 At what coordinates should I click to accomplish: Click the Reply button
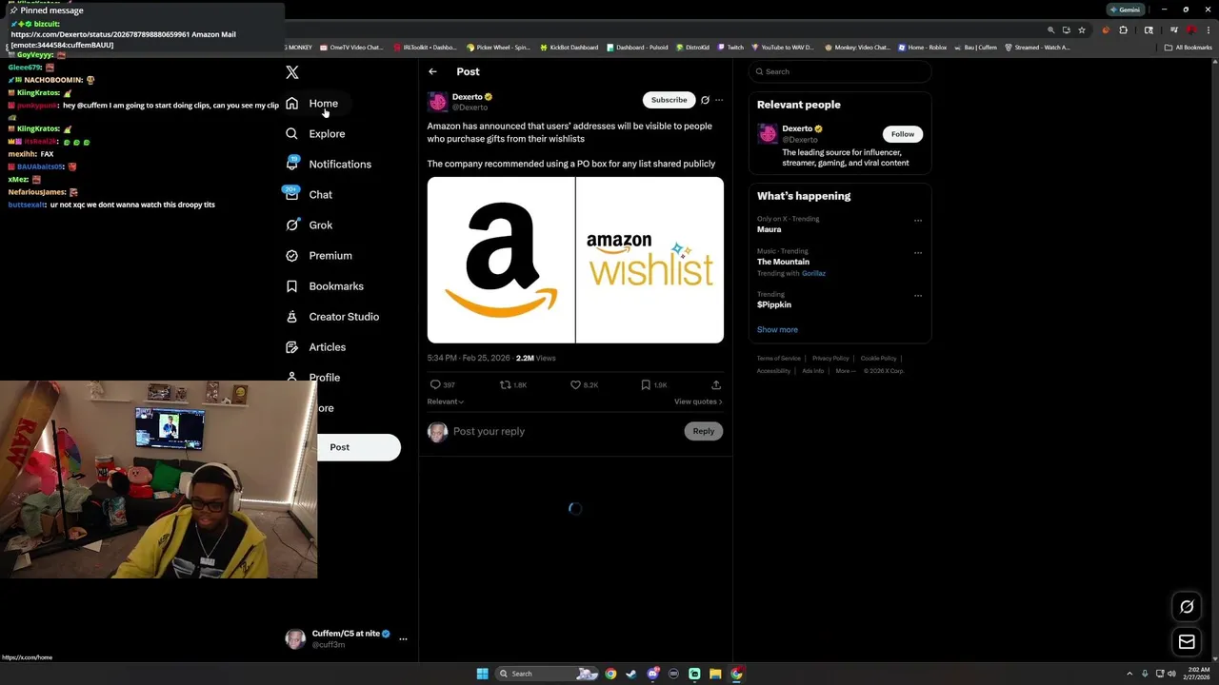pyautogui.click(x=703, y=431)
